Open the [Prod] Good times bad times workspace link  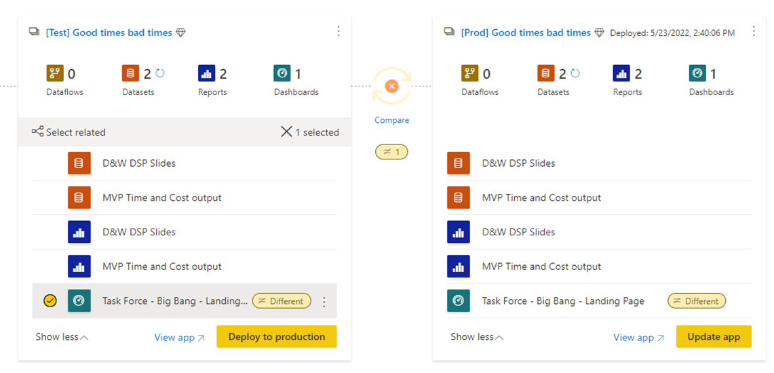point(526,33)
